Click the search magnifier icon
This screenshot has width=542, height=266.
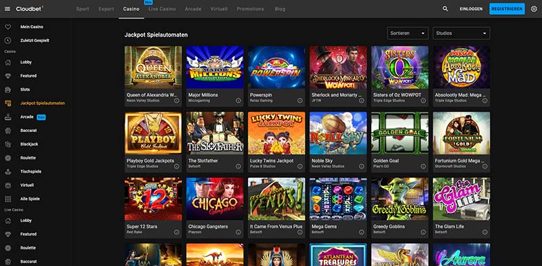tap(445, 9)
